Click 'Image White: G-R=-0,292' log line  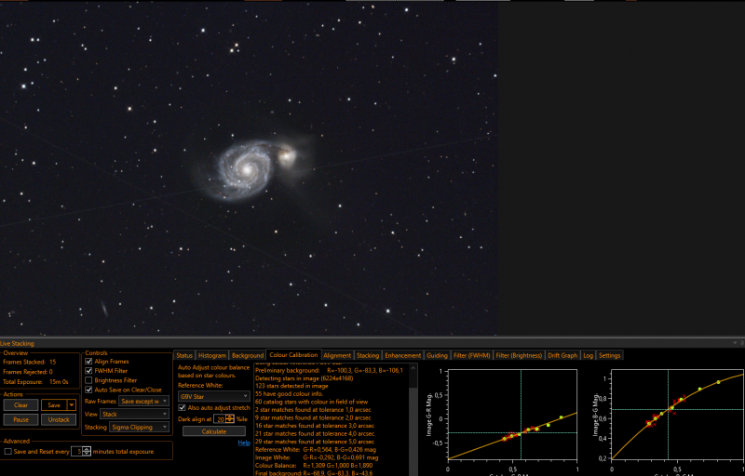[317, 457]
